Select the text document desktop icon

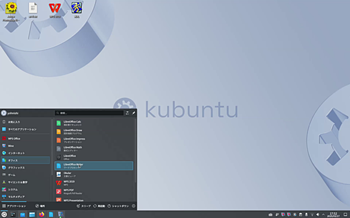tap(33, 10)
